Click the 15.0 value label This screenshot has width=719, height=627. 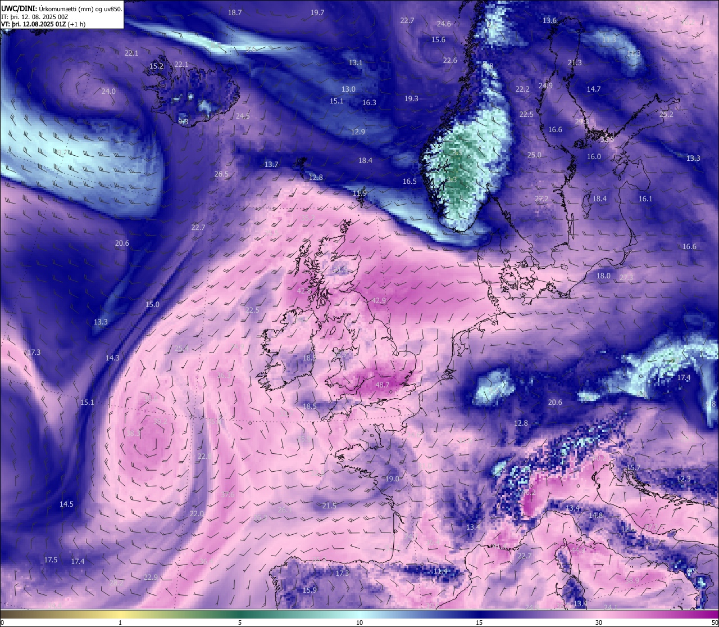(x=152, y=304)
